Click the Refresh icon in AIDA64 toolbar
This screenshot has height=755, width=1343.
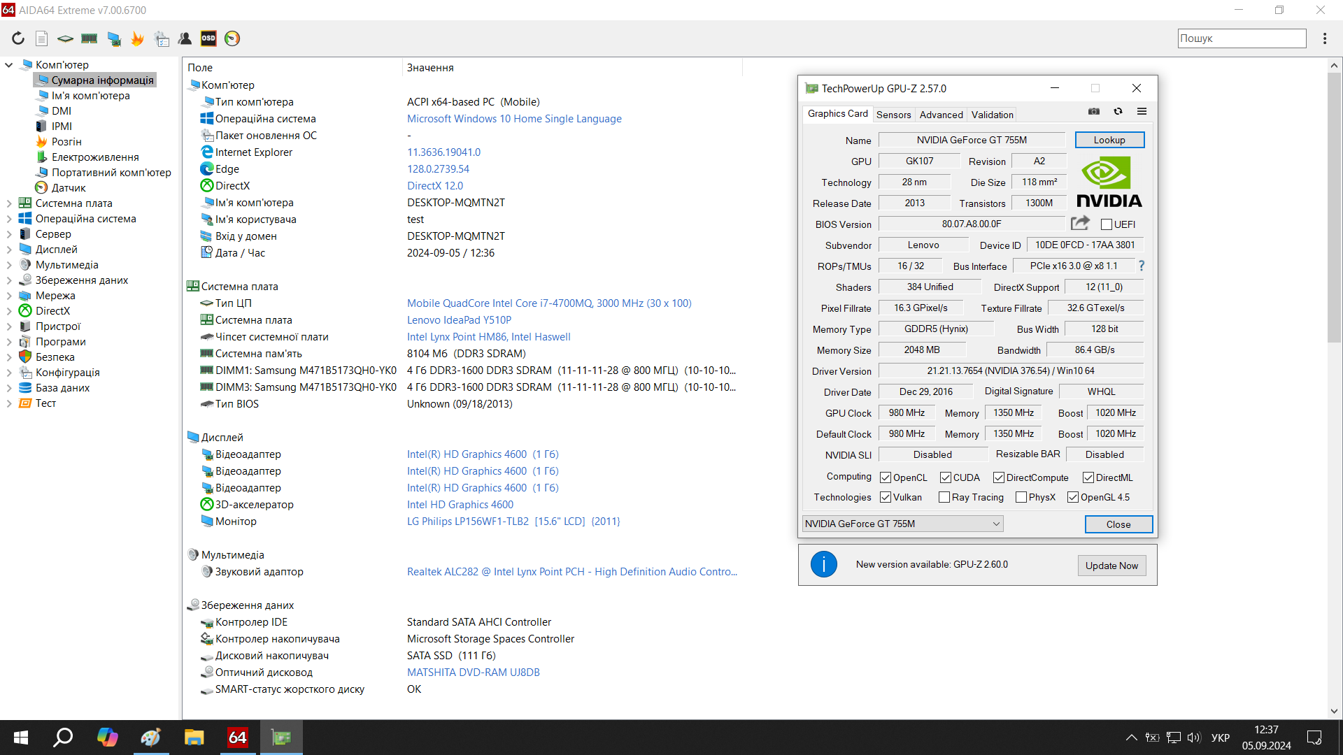pos(18,38)
